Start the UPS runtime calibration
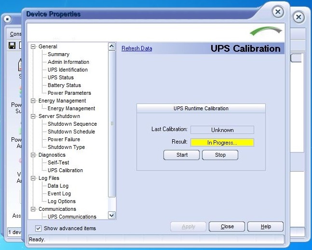The image size is (312, 250). 181,155
